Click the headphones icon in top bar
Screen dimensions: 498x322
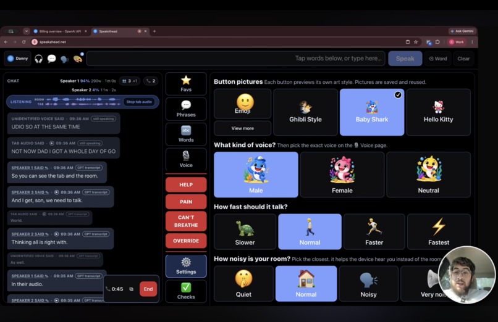tap(38, 59)
